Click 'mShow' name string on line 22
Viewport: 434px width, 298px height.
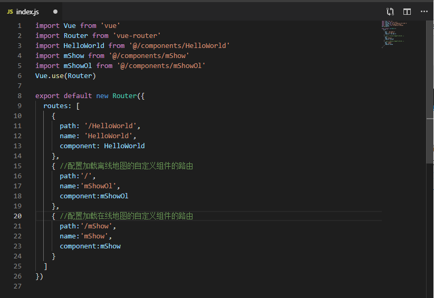94,236
